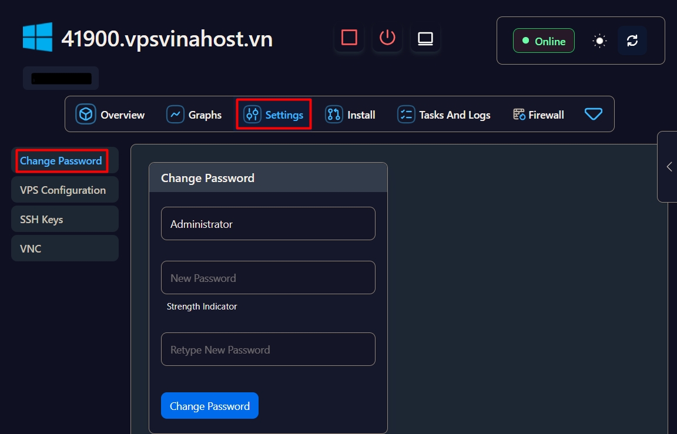Select VPS Configuration in sidebar
This screenshot has width=677, height=434.
click(63, 190)
